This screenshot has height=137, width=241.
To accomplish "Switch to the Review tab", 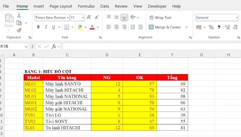I will pos(121,6).
